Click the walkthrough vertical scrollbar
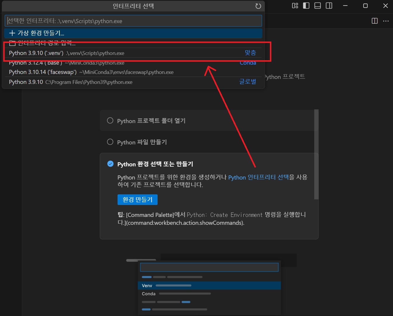 [316, 155]
